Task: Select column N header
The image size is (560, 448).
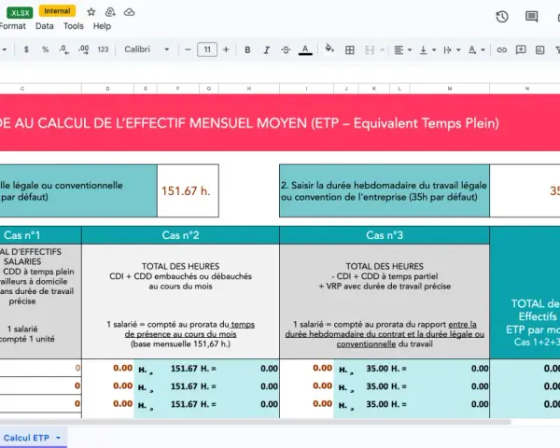Action: click(525, 89)
